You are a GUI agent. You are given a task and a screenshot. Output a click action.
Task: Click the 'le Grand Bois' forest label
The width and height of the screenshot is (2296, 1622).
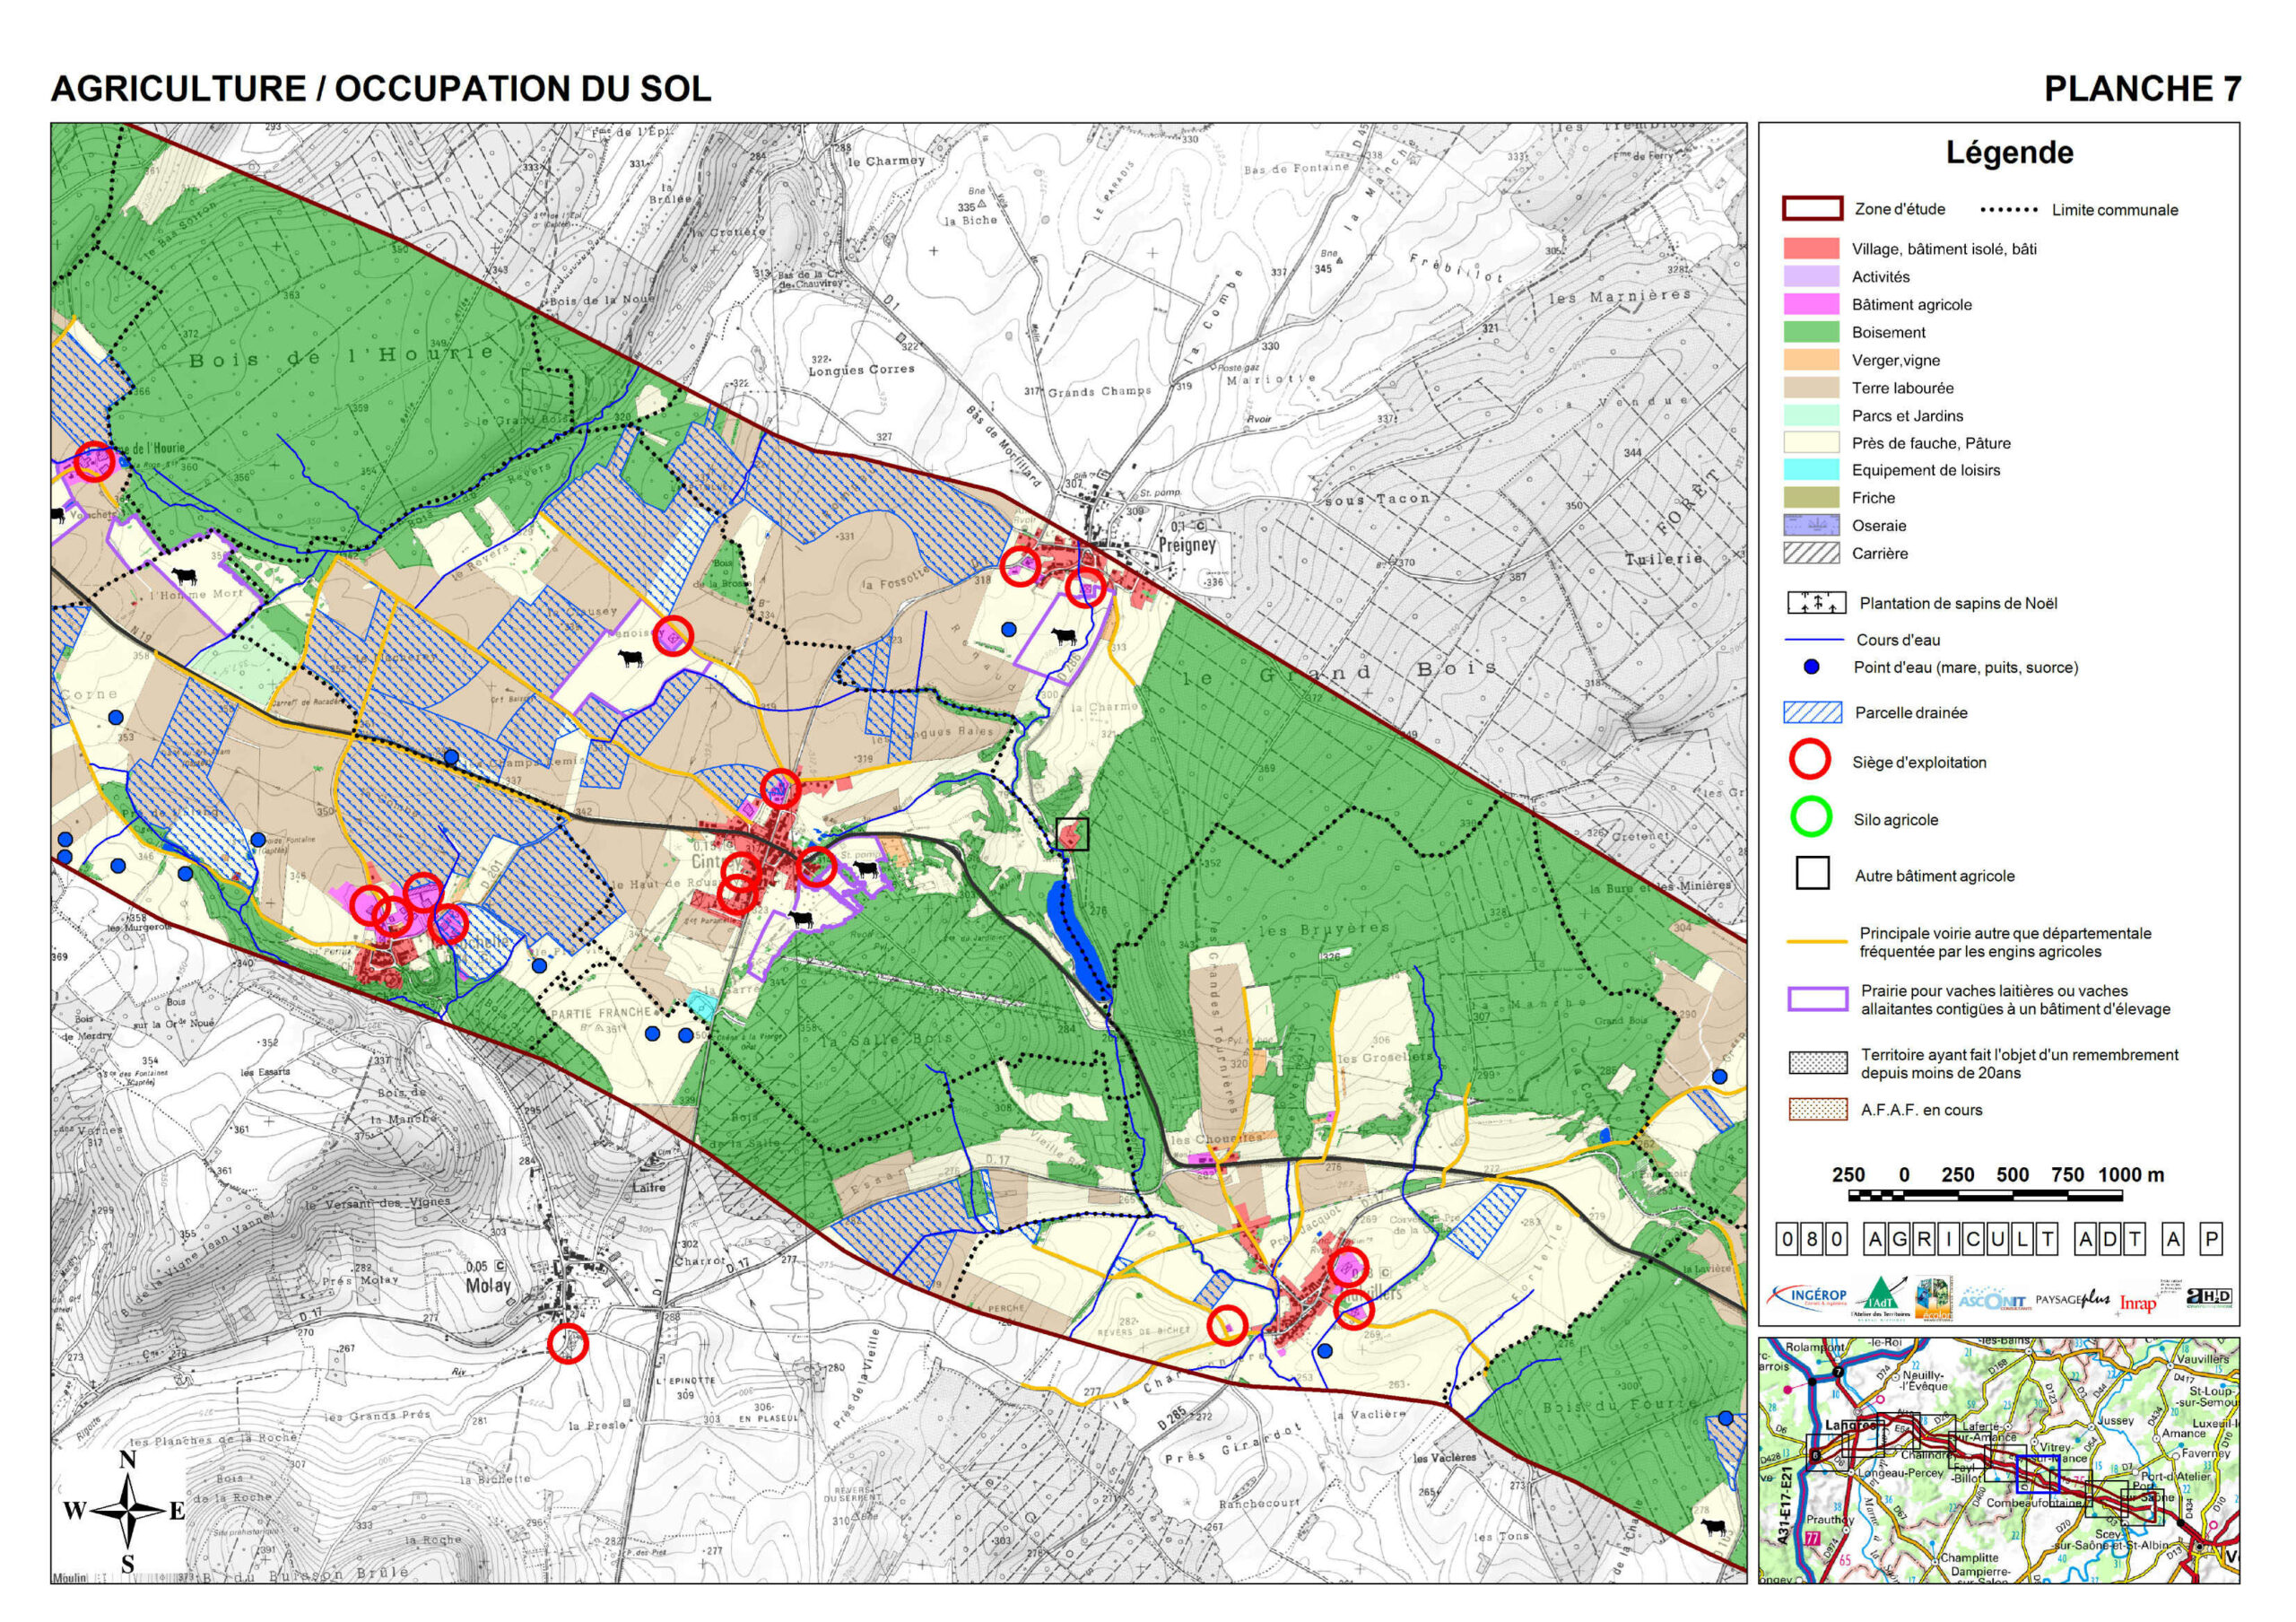pos(1340,672)
